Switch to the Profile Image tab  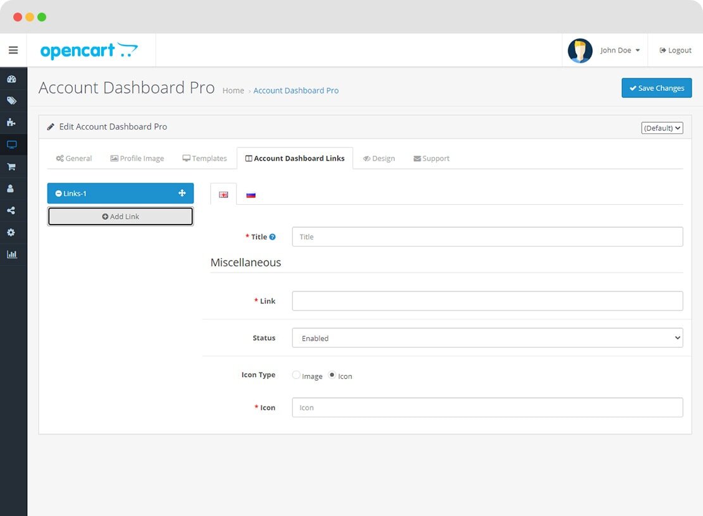tap(137, 159)
